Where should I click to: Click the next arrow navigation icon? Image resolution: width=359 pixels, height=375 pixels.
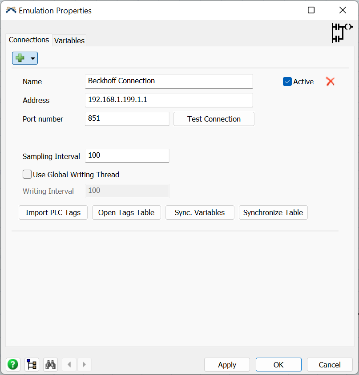pos(85,364)
